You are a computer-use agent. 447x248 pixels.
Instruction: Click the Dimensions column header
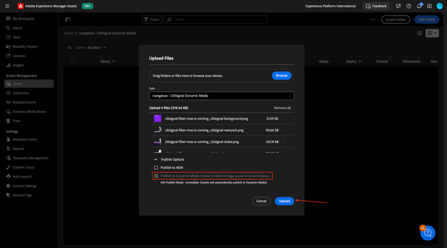(411, 61)
